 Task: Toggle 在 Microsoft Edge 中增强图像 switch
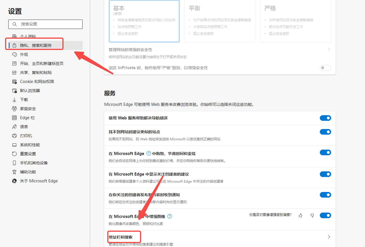pyautogui.click(x=325, y=215)
